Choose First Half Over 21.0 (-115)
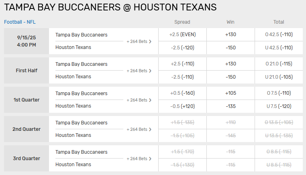This screenshot has height=175, width=306. click(x=279, y=64)
